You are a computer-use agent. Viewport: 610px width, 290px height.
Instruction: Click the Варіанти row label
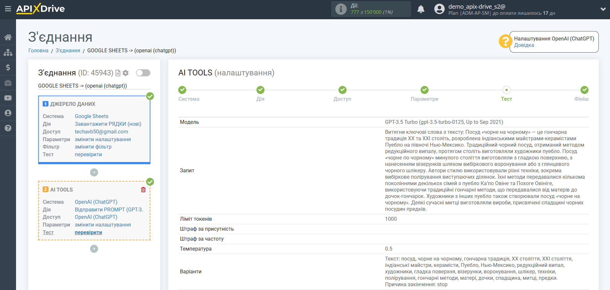190,272
